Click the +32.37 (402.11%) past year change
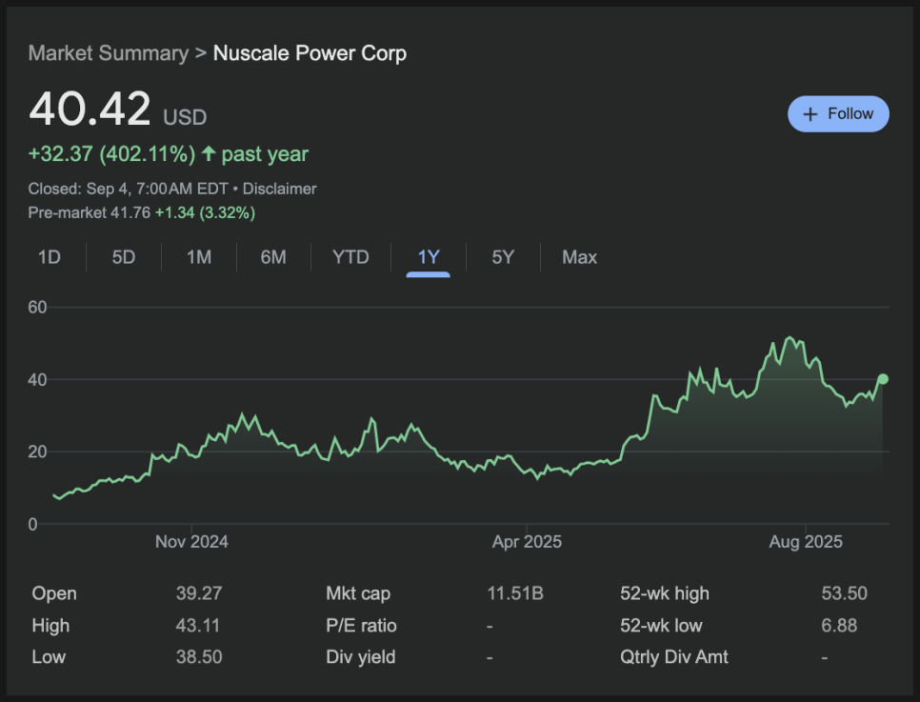 (169, 154)
